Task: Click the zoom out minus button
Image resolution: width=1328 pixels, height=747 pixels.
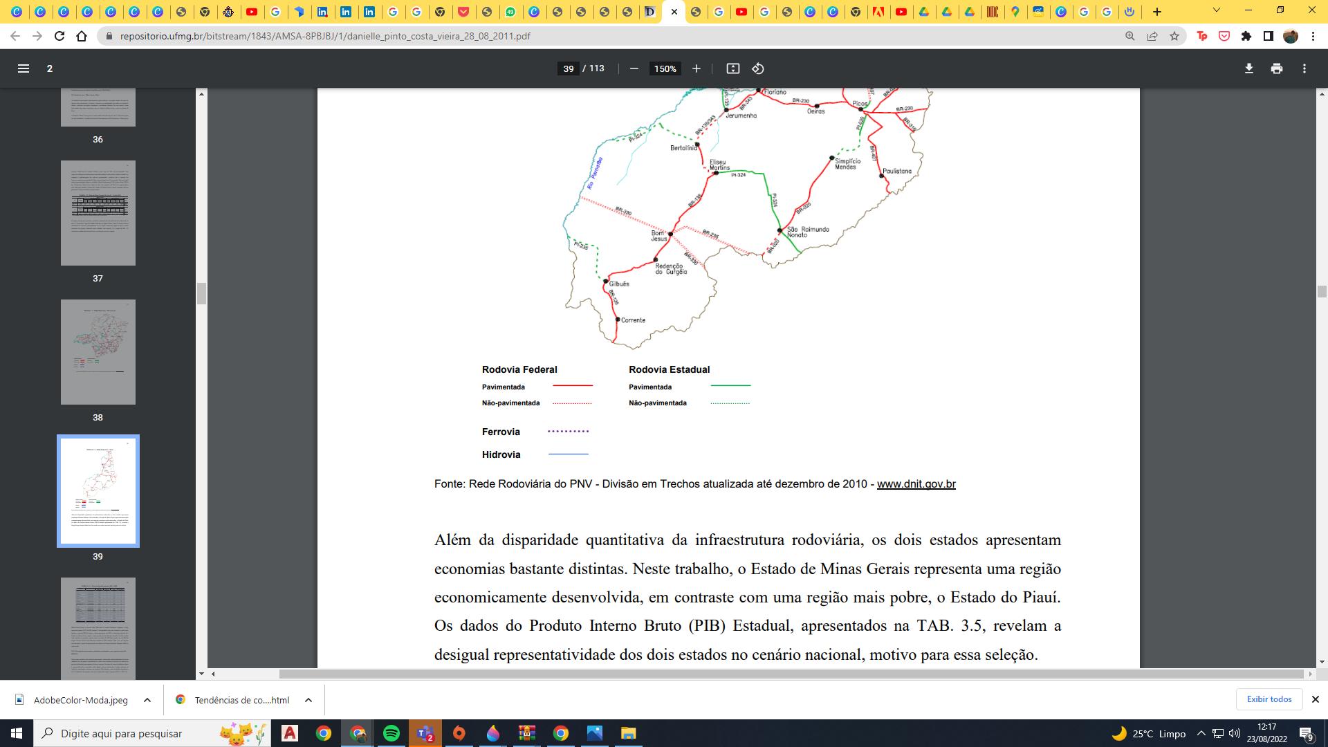Action: click(x=634, y=68)
